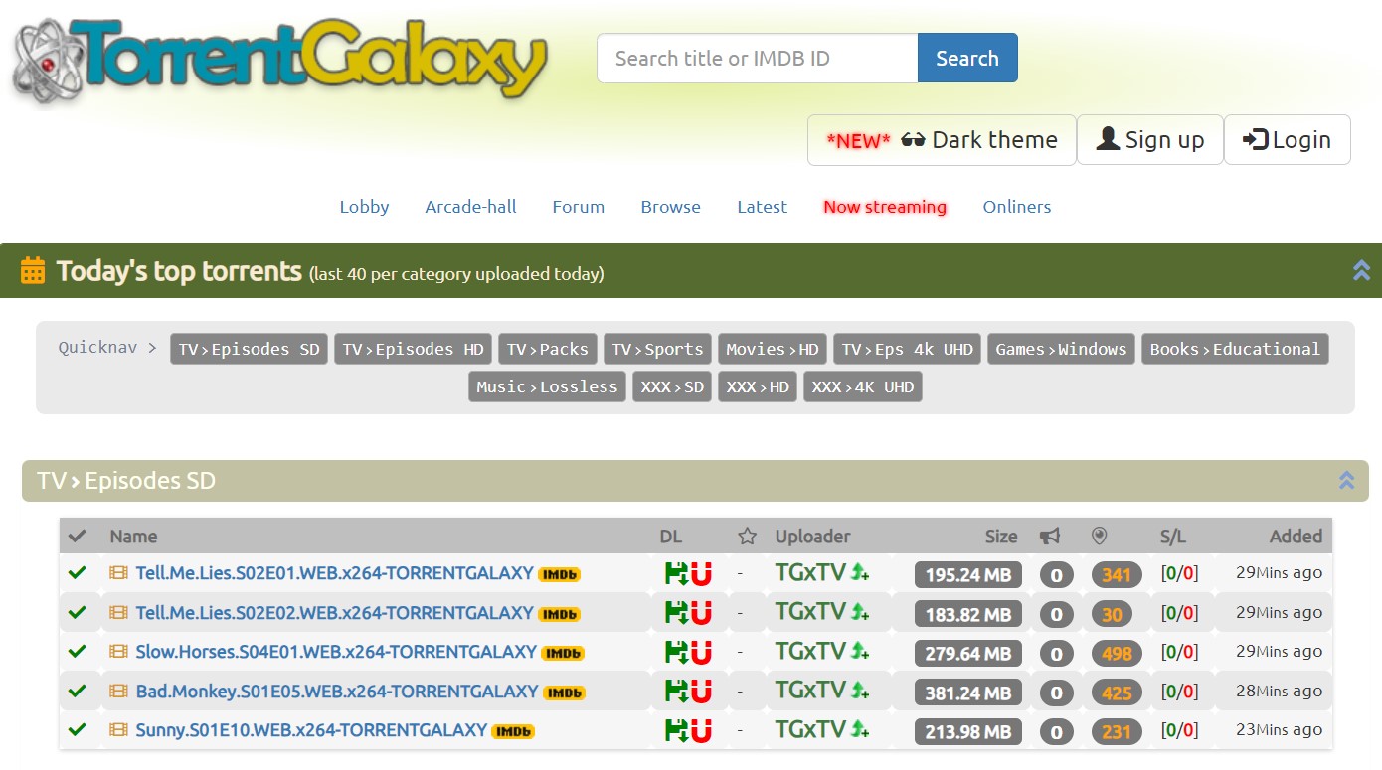Download torrent file for Tell.Me.Lies.S02E01

[x=677, y=574]
